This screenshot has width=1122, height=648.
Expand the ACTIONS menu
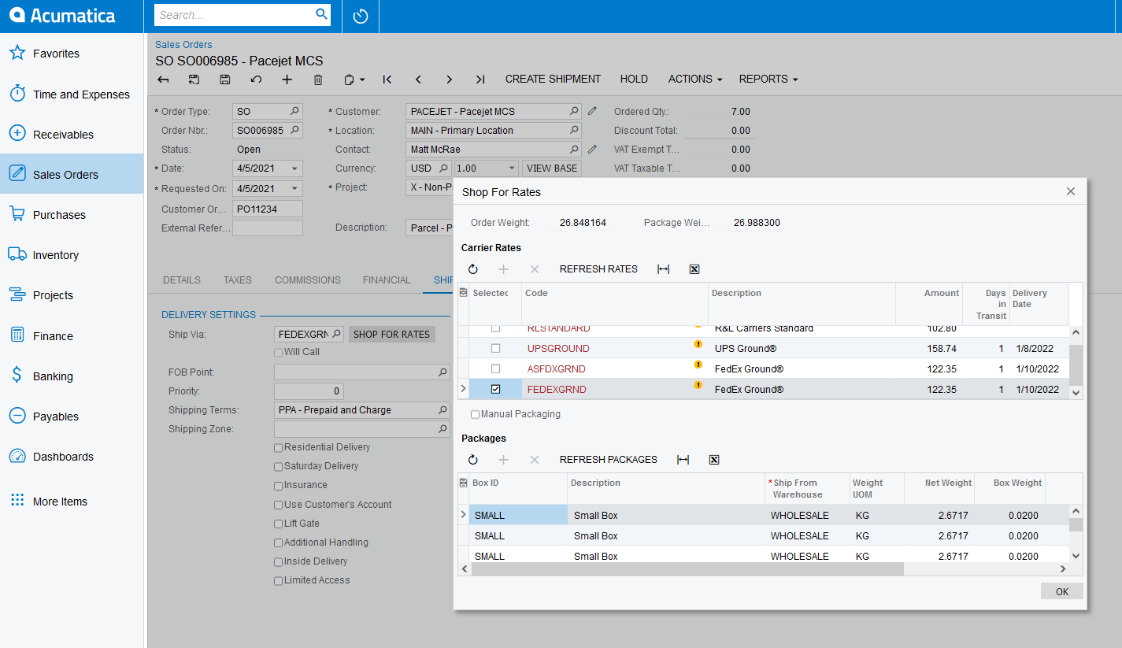(695, 80)
